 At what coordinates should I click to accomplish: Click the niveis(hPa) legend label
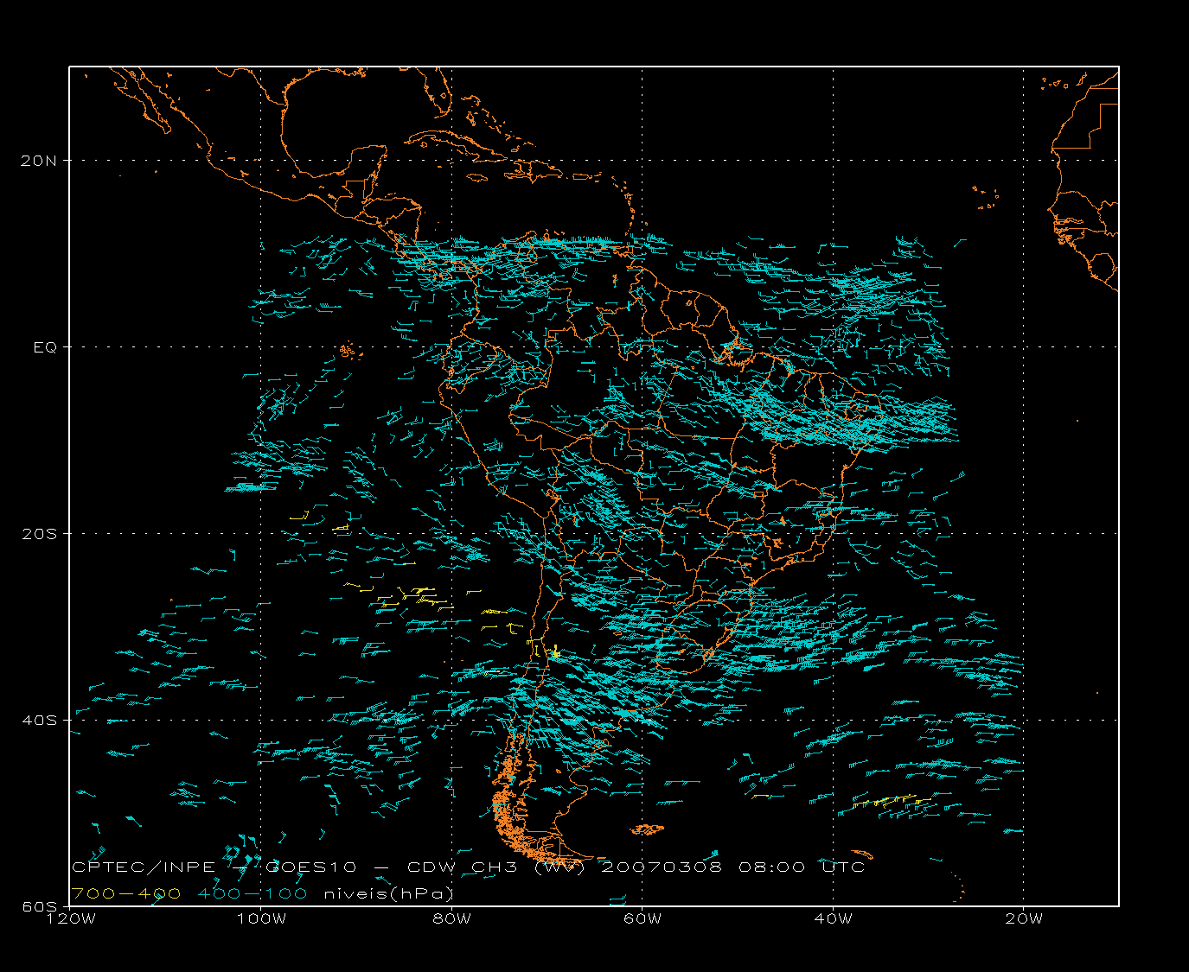click(388, 893)
